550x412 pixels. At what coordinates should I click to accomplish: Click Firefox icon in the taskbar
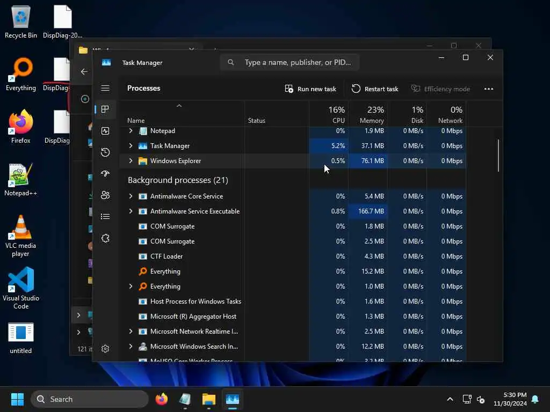[161, 399]
